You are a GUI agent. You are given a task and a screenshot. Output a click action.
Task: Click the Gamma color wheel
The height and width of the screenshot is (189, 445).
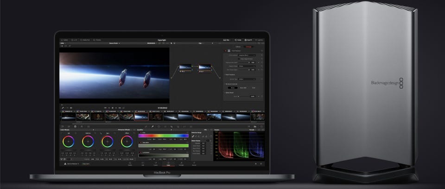(88, 141)
